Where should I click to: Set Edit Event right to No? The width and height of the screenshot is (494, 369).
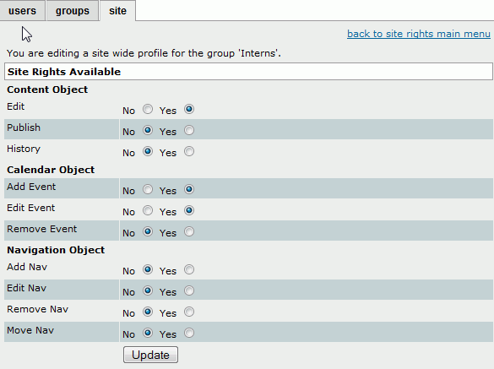[148, 210]
